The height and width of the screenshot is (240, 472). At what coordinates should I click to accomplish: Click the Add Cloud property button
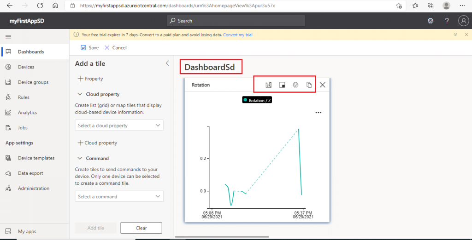click(x=97, y=143)
